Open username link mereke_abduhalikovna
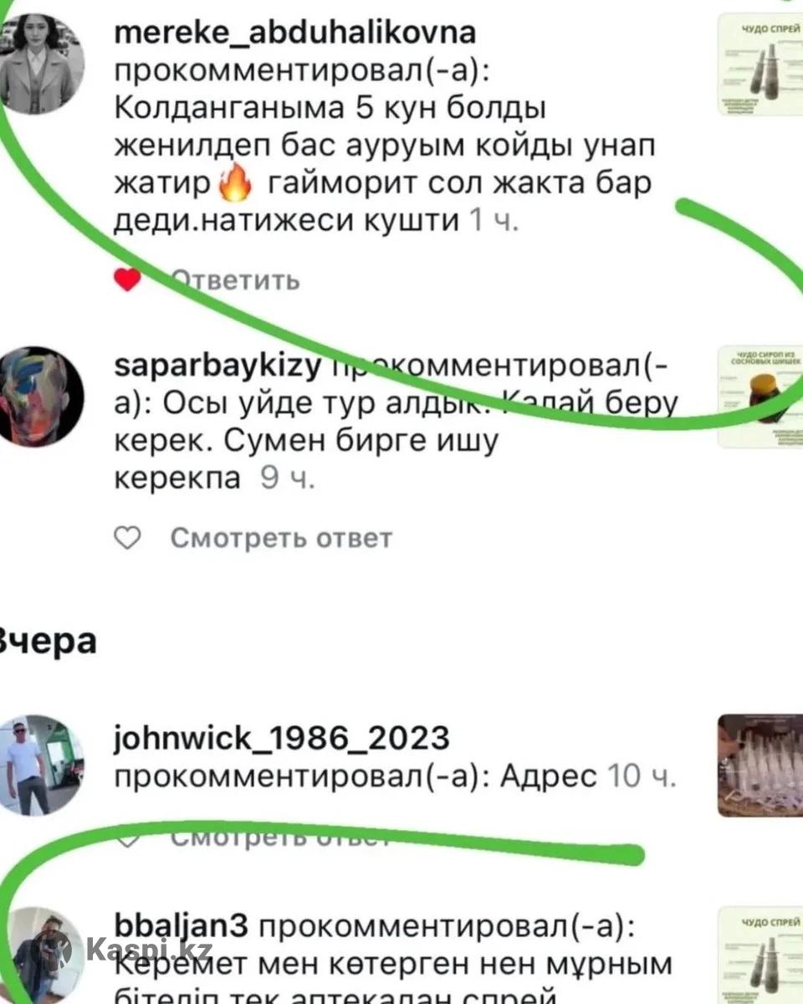The height and width of the screenshot is (1004, 803). (294, 33)
